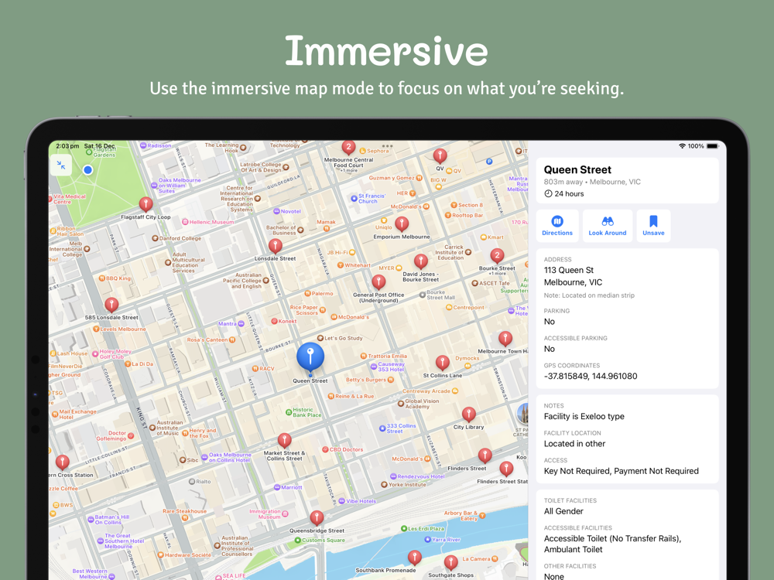Image resolution: width=774 pixels, height=580 pixels.
Task: Tap 'Key Not Required, Payment Not Required' access text
Action: pos(621,471)
